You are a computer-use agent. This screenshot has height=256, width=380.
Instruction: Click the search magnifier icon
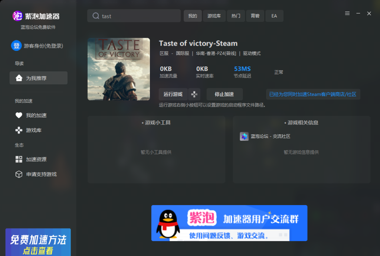point(96,16)
